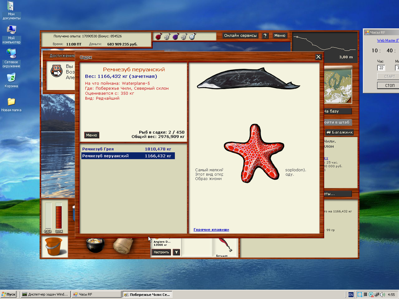
Task: Click the orange bucket icon
Action: click(54, 247)
